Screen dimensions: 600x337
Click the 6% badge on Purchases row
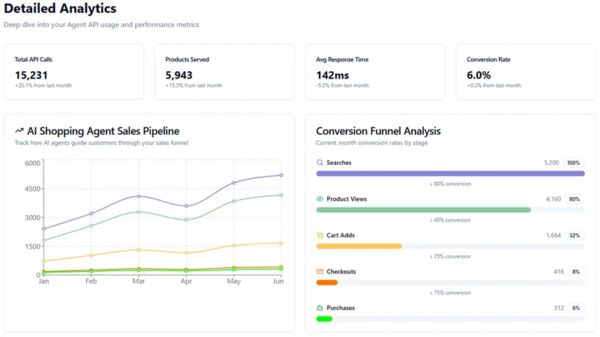click(x=576, y=308)
